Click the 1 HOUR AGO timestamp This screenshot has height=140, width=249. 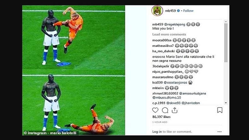point(160,122)
